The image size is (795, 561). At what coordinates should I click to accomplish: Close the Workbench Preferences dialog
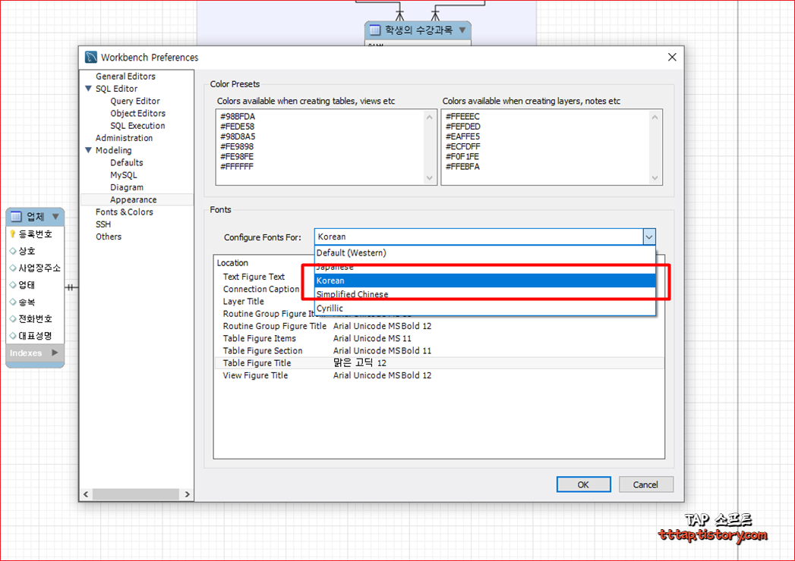coord(672,57)
